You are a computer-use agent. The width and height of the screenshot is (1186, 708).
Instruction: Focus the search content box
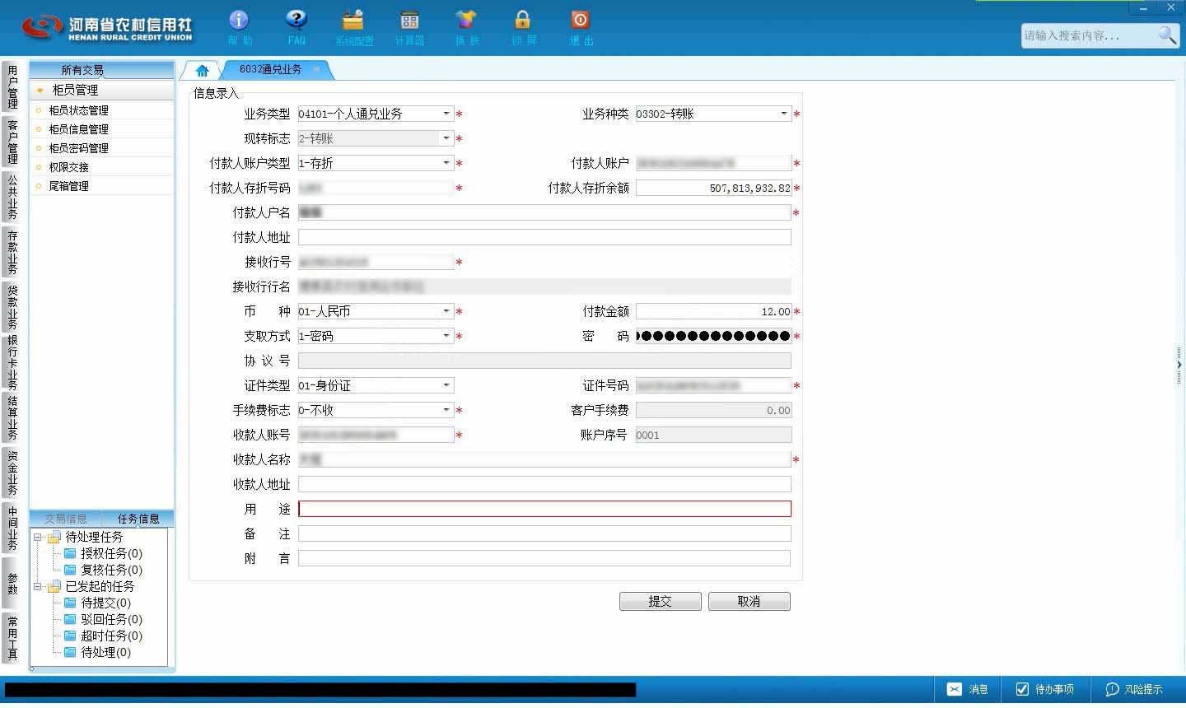click(x=1087, y=35)
